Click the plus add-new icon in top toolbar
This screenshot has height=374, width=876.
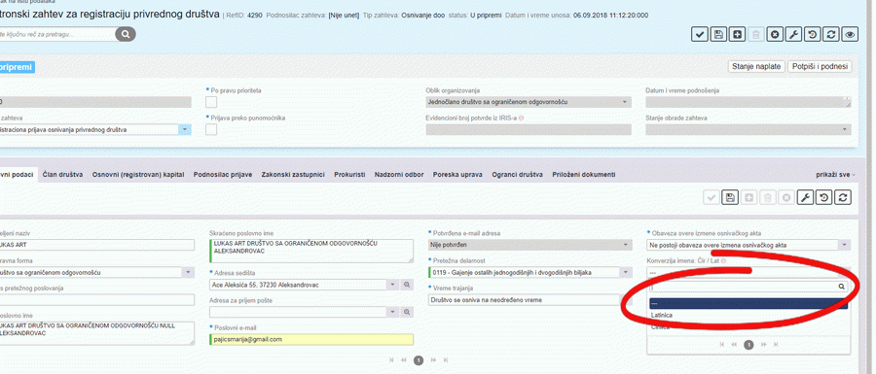pyautogui.click(x=738, y=35)
